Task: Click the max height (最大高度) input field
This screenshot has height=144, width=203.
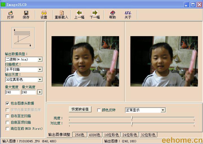Action: pos(28,92)
